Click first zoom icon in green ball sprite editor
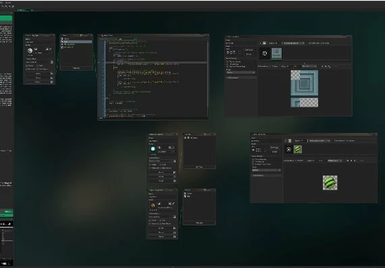This screenshot has width=385, height=268. [x=348, y=161]
